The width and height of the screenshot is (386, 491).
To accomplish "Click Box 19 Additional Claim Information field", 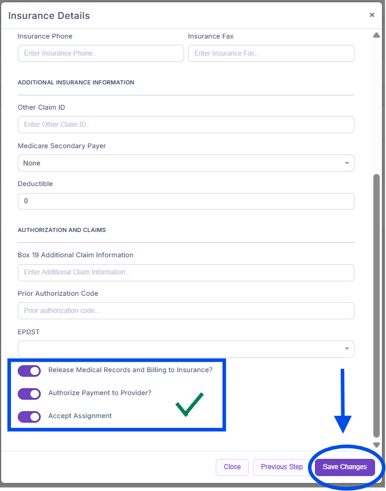I will pyautogui.click(x=185, y=272).
